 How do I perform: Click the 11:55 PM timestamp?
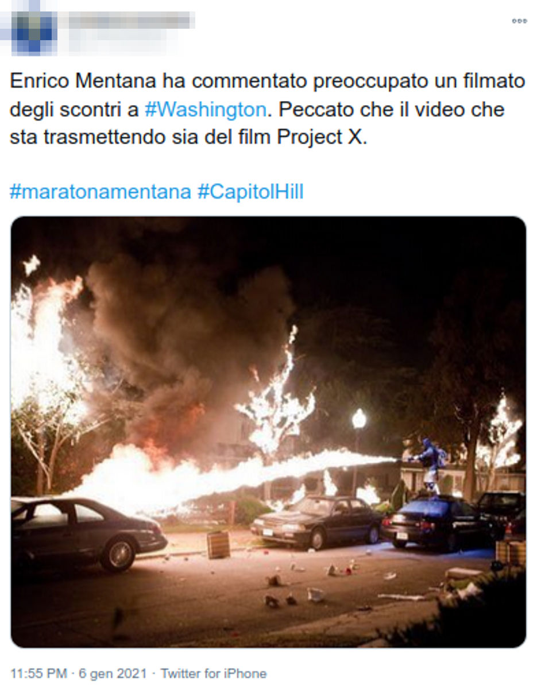tap(38, 673)
